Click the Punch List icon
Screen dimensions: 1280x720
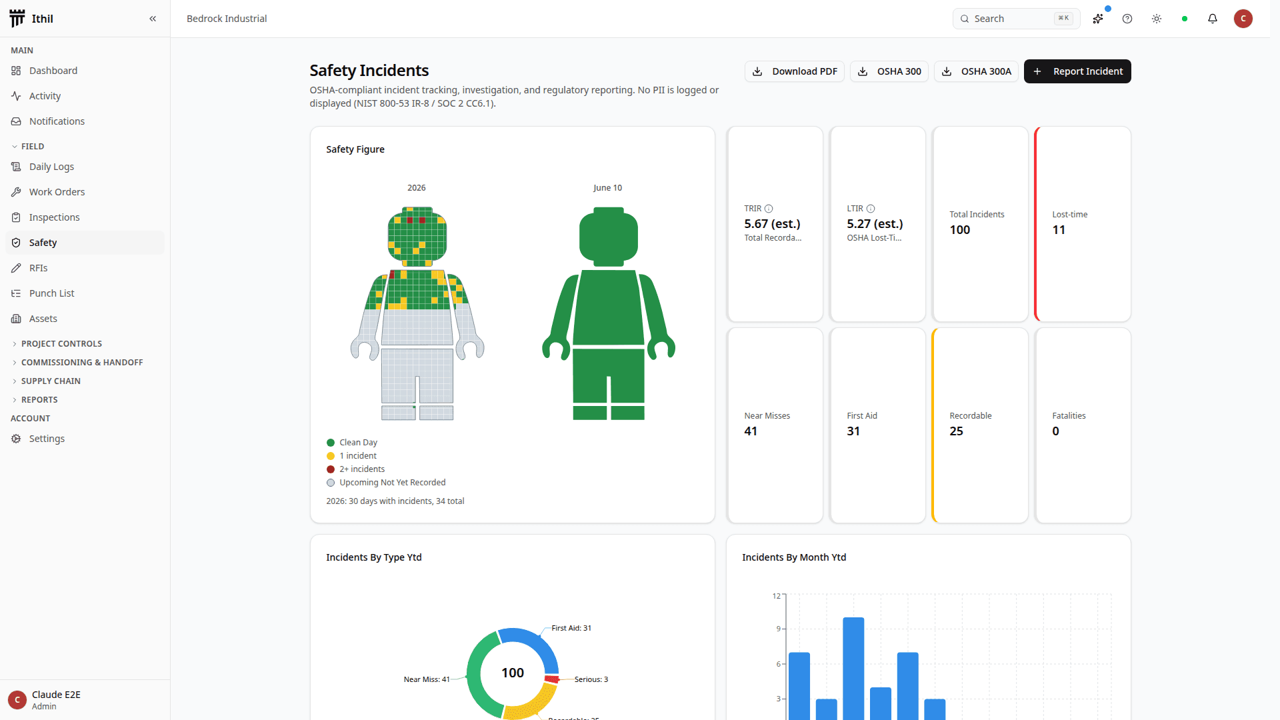[16, 293]
